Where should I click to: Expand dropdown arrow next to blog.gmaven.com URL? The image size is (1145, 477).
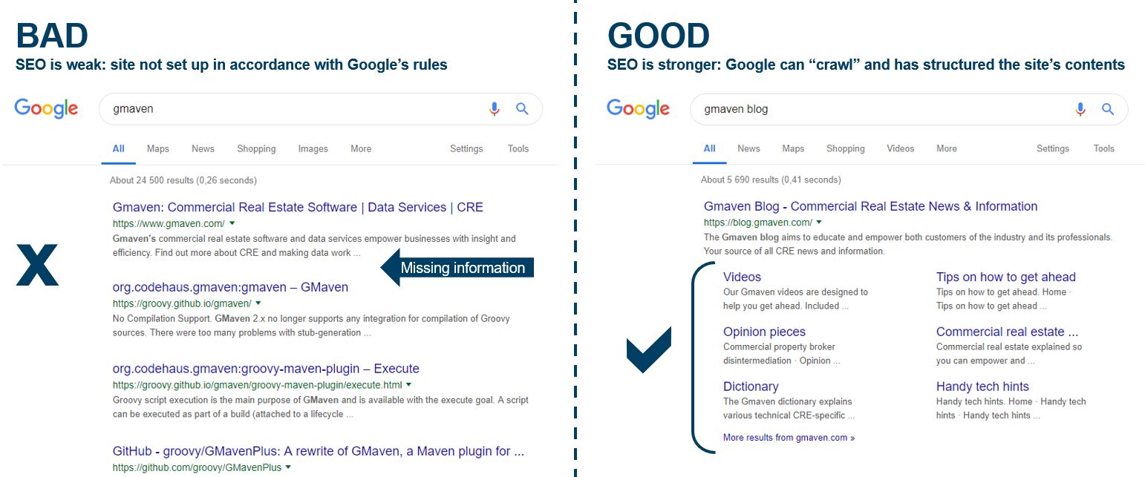(819, 222)
